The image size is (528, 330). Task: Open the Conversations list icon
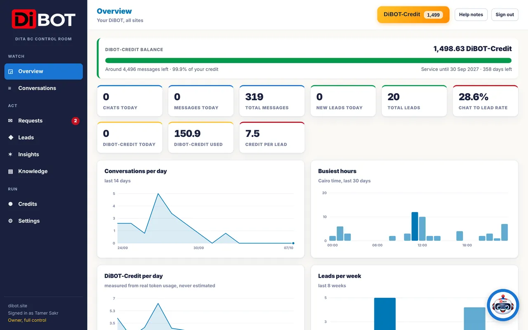(x=10, y=88)
